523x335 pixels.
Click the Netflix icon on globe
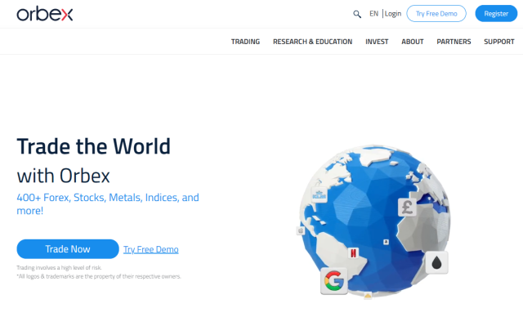(x=353, y=253)
